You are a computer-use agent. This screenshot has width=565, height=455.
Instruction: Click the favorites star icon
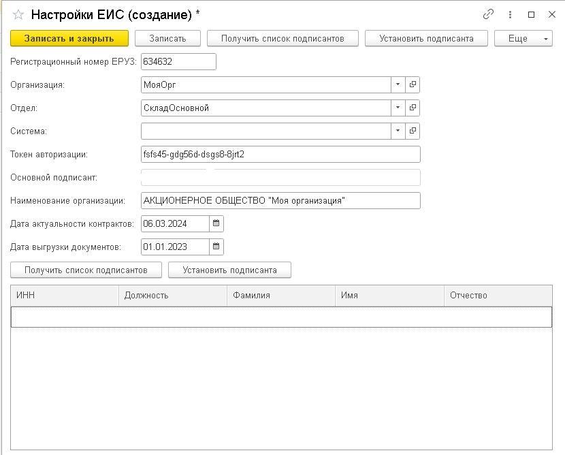[x=18, y=14]
